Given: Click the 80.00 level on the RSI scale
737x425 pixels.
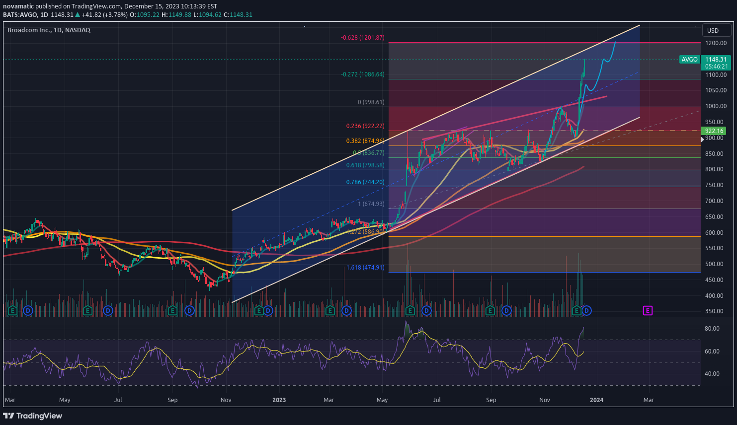Looking at the screenshot, I should 712,329.
